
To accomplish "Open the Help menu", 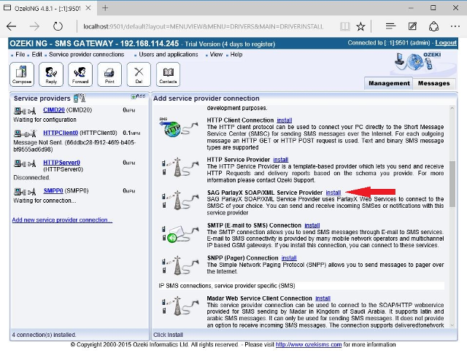I will (x=236, y=55).
